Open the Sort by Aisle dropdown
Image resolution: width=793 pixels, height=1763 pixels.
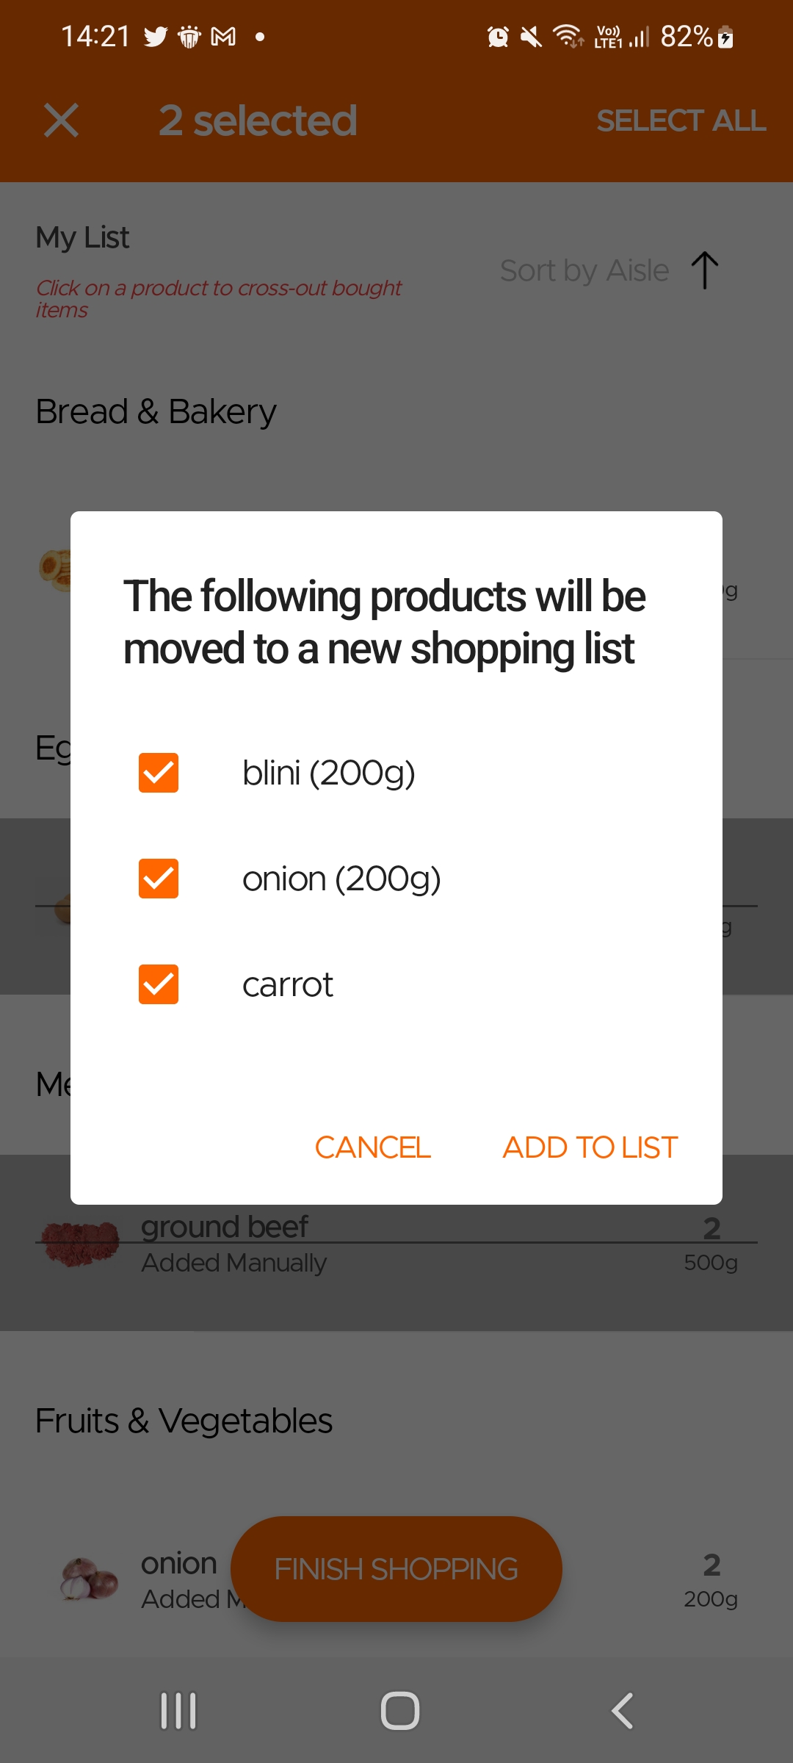point(584,270)
